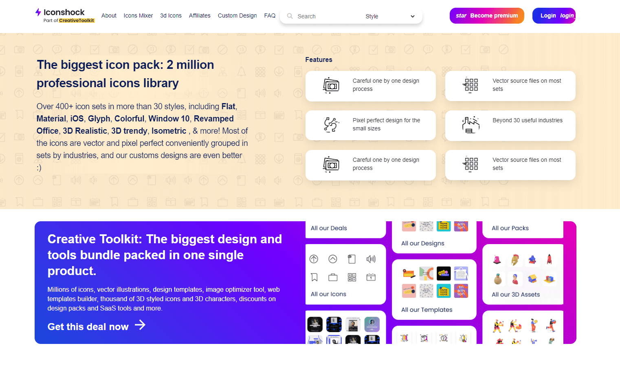Click the Beyond 30 useful industries icon
This screenshot has width=620, height=370.
(x=471, y=125)
